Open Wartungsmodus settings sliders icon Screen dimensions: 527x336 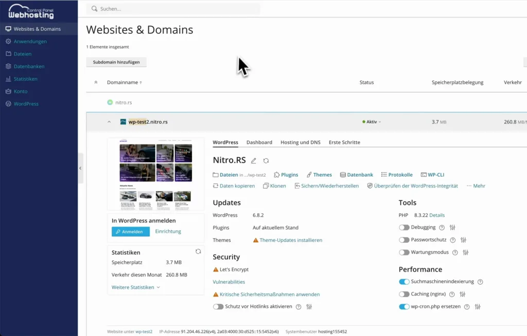click(x=465, y=252)
